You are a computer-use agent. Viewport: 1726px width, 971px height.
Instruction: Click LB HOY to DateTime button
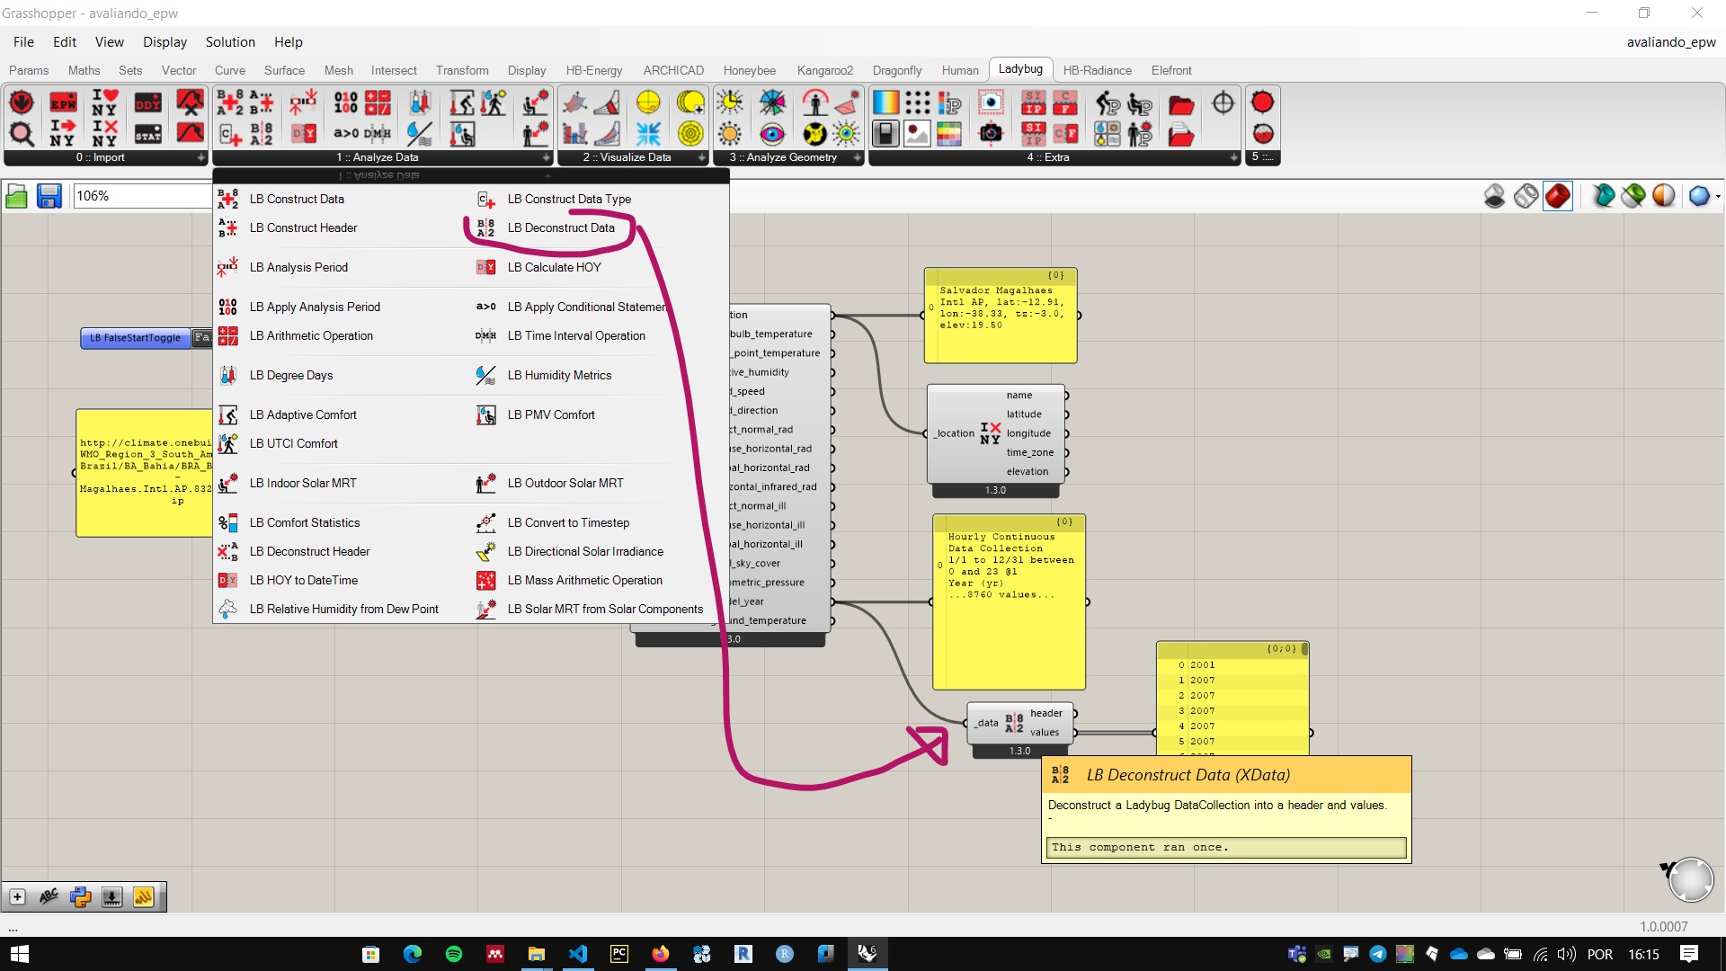(304, 580)
